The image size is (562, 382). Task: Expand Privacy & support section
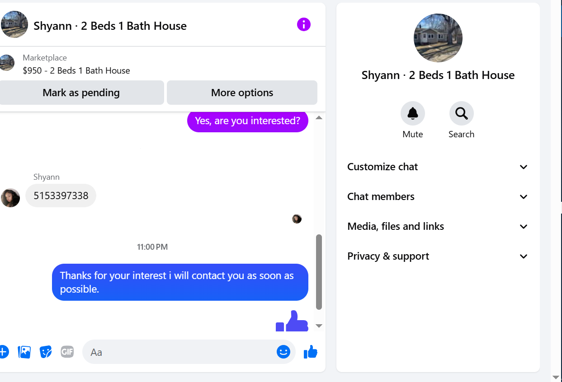pyautogui.click(x=437, y=256)
